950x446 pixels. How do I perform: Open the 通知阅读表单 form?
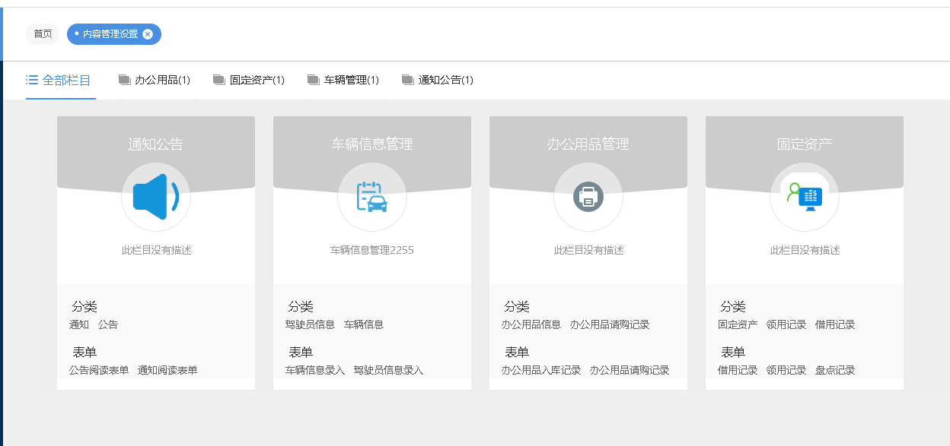167,370
